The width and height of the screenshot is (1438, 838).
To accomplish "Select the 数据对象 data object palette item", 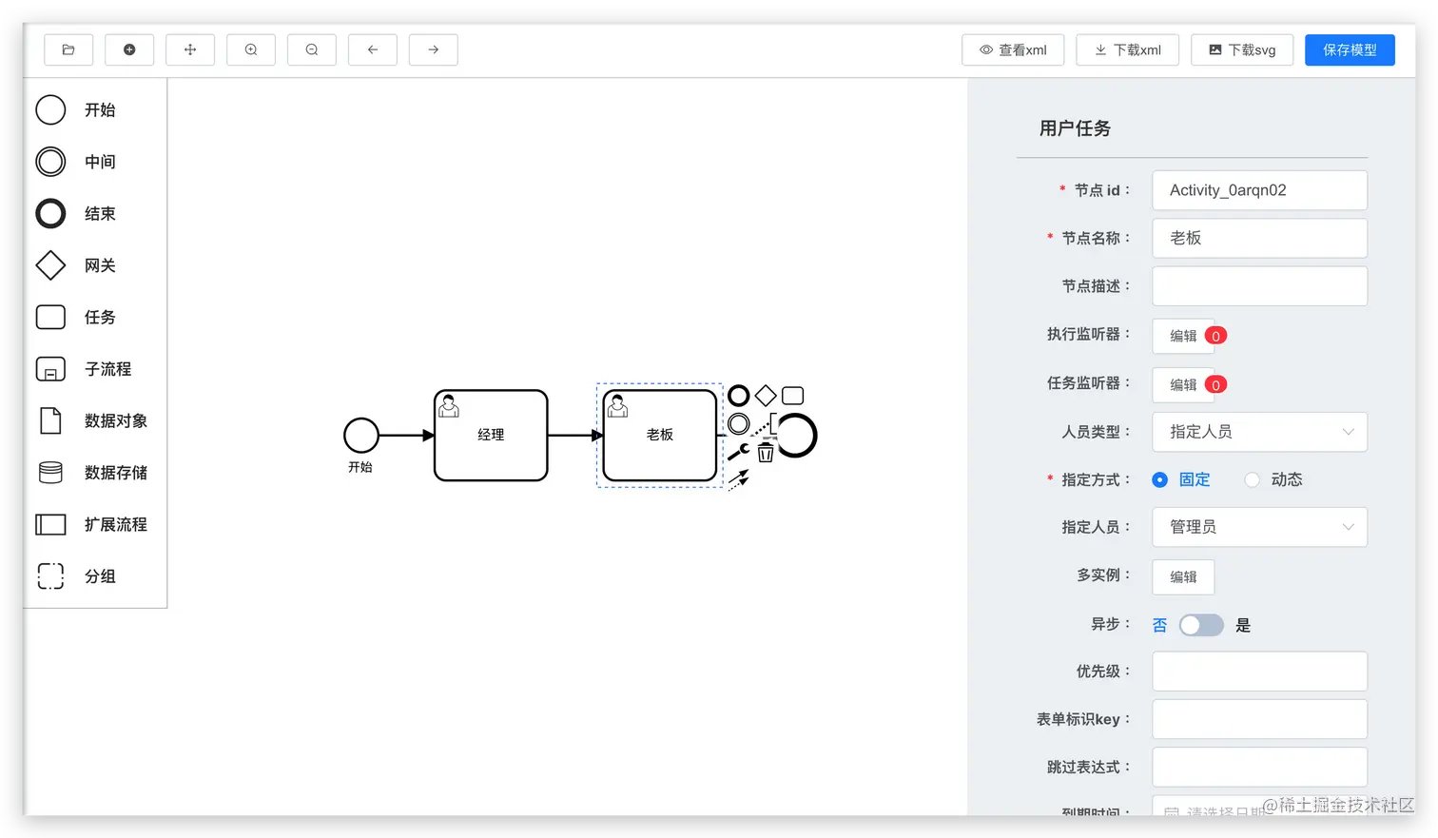I will coord(92,421).
